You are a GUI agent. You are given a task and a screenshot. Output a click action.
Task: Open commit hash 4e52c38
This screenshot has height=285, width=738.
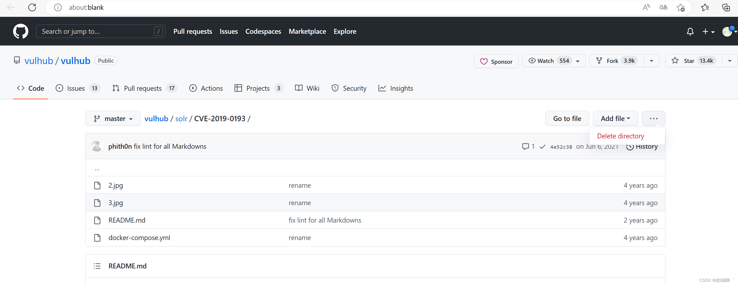pos(561,147)
